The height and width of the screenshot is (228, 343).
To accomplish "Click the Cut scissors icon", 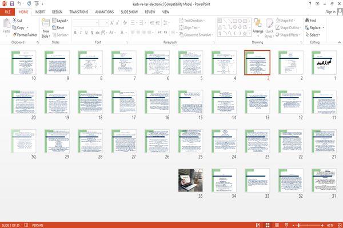I will coord(15,20).
